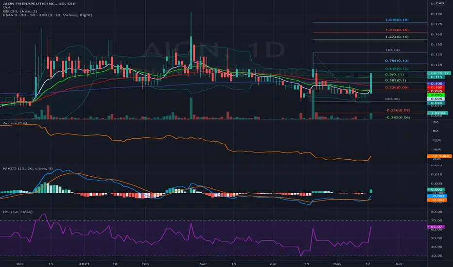Click the orange -0.003 signal value tag
Image resolution: width=453 pixels, height=267 pixels.
coord(437,200)
